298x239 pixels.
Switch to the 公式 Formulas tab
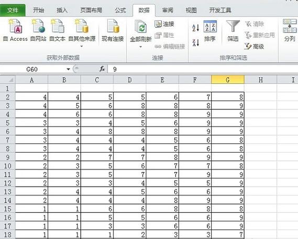coord(120,10)
